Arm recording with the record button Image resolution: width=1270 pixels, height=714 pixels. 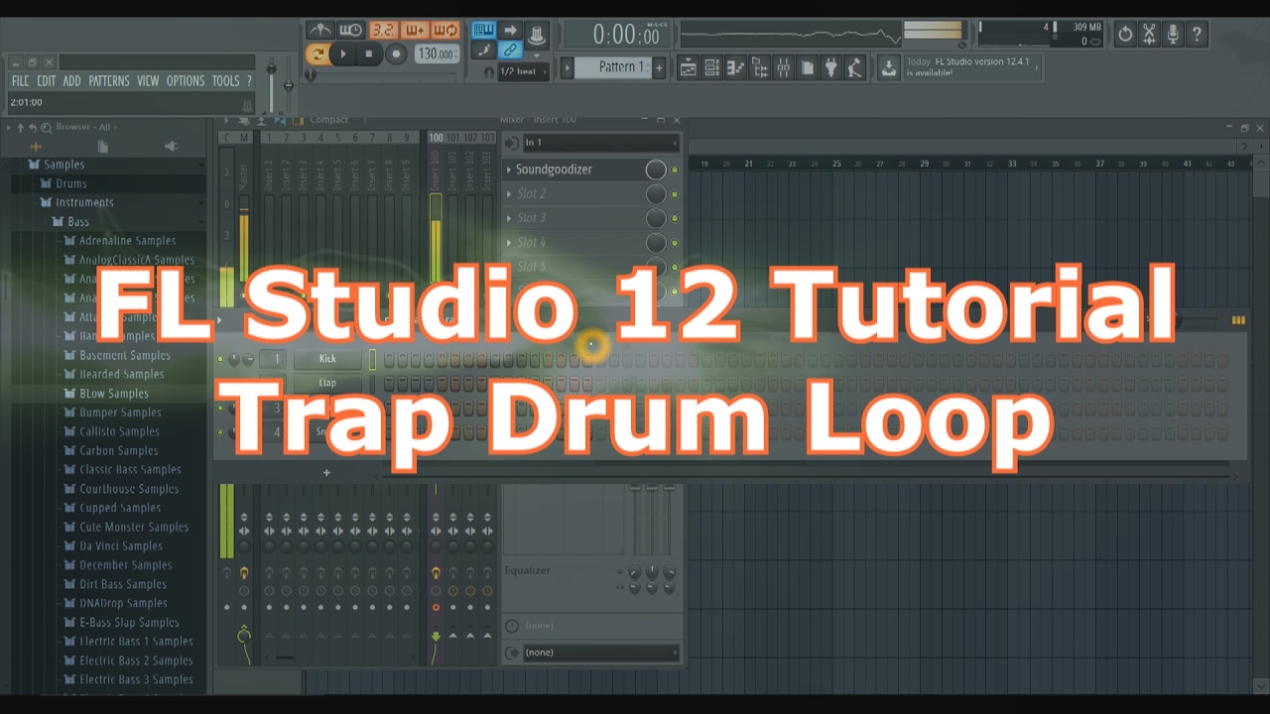tap(396, 54)
